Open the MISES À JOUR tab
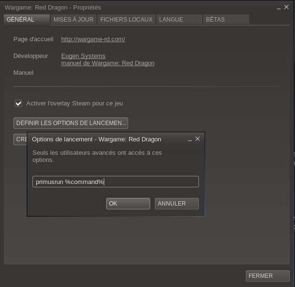 point(74,20)
